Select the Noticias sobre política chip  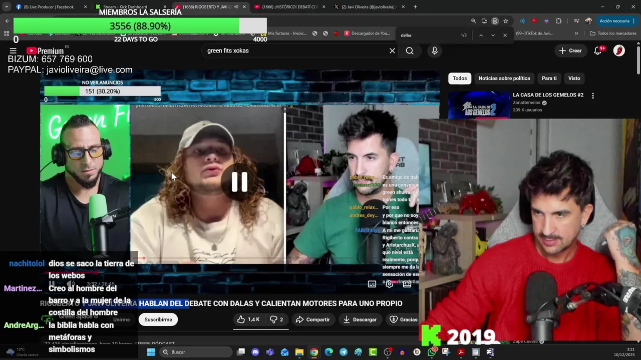pos(504,78)
